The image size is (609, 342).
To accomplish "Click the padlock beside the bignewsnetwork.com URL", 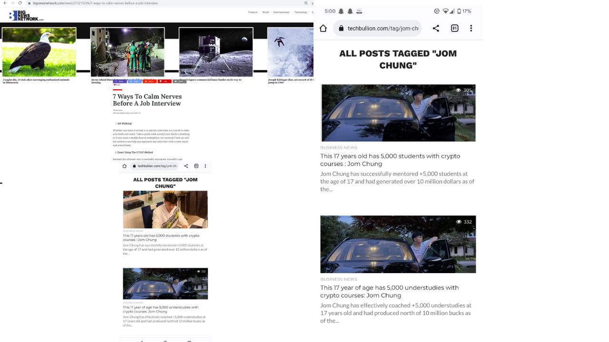I will pos(29,3).
